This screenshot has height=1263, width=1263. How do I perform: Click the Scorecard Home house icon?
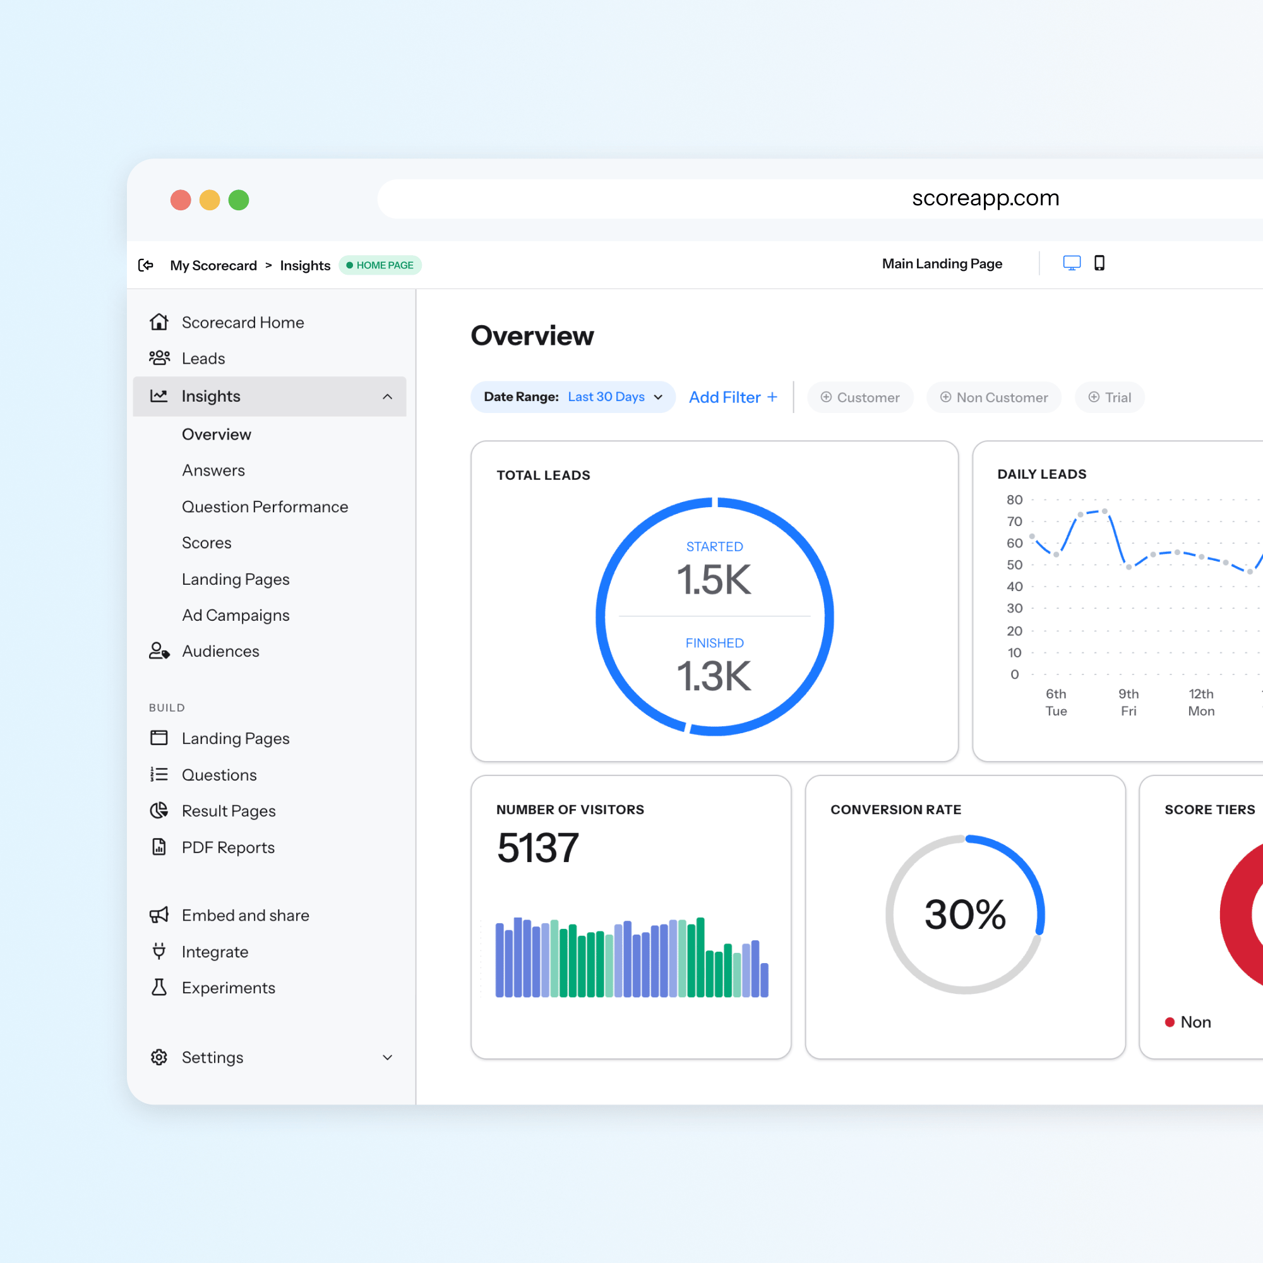tap(159, 321)
